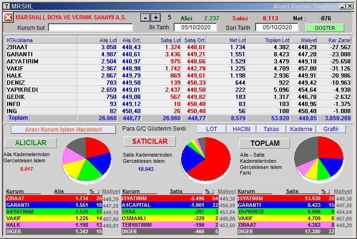The width and height of the screenshot is (357, 239).
Task: Select the GARANTI row in top table
Action: coord(178,54)
